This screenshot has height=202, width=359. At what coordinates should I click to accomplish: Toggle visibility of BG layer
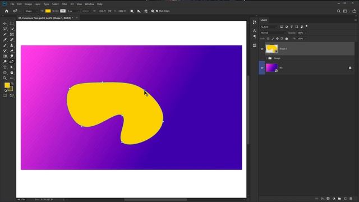[x=262, y=68]
